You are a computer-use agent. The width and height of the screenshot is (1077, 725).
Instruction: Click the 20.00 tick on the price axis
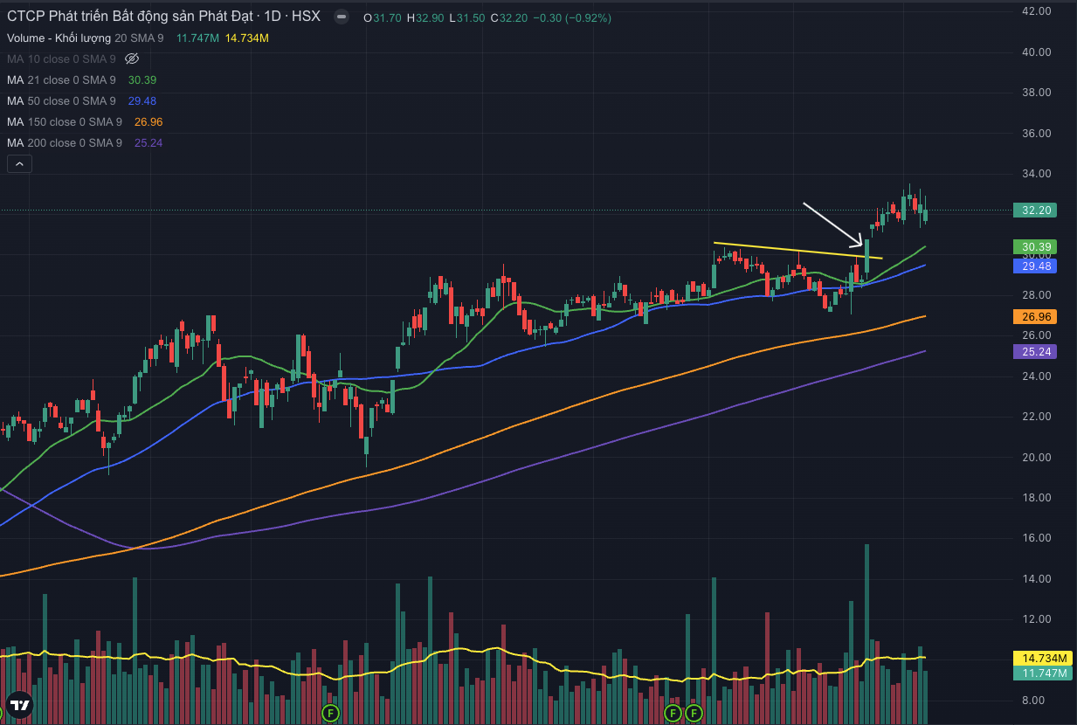click(1035, 457)
